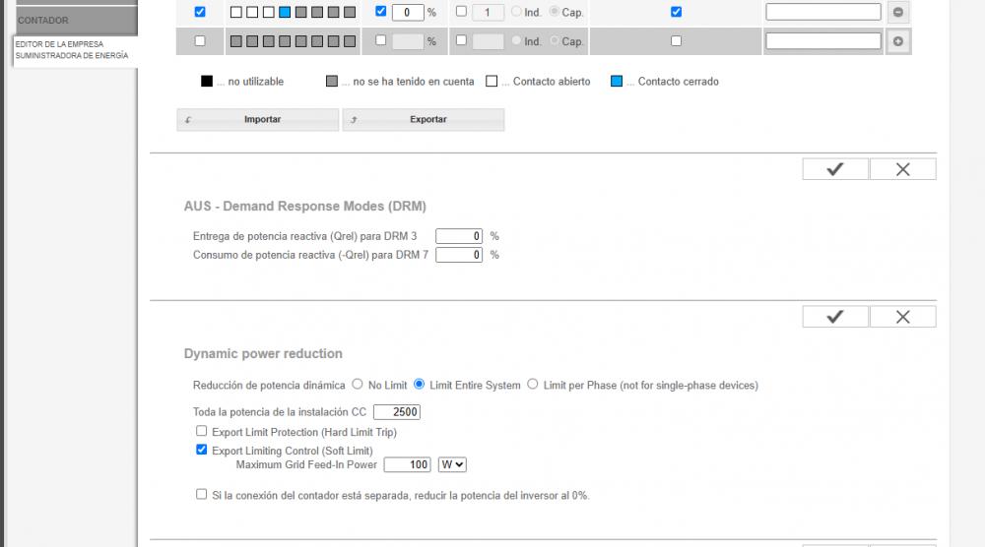Uncheck the first row right-side checkbox
This screenshot has width=985, height=547.
point(676,11)
